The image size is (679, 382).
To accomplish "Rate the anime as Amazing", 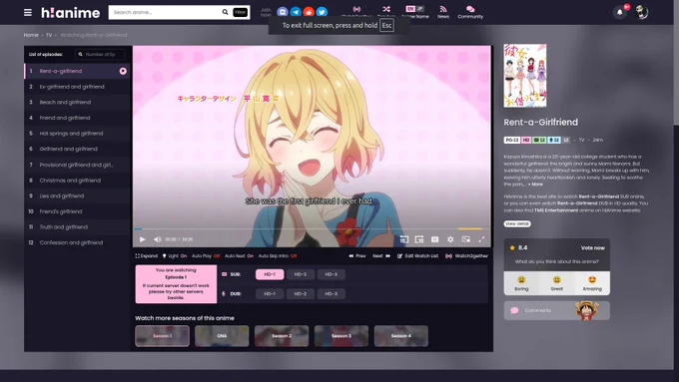I will point(592,283).
